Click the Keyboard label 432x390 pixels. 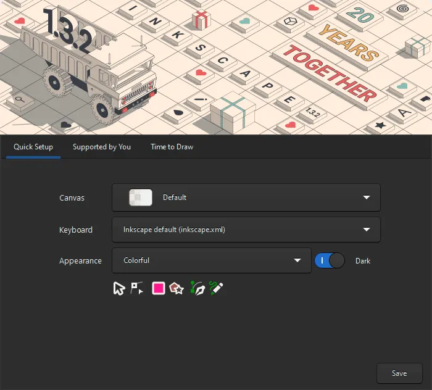coord(76,230)
